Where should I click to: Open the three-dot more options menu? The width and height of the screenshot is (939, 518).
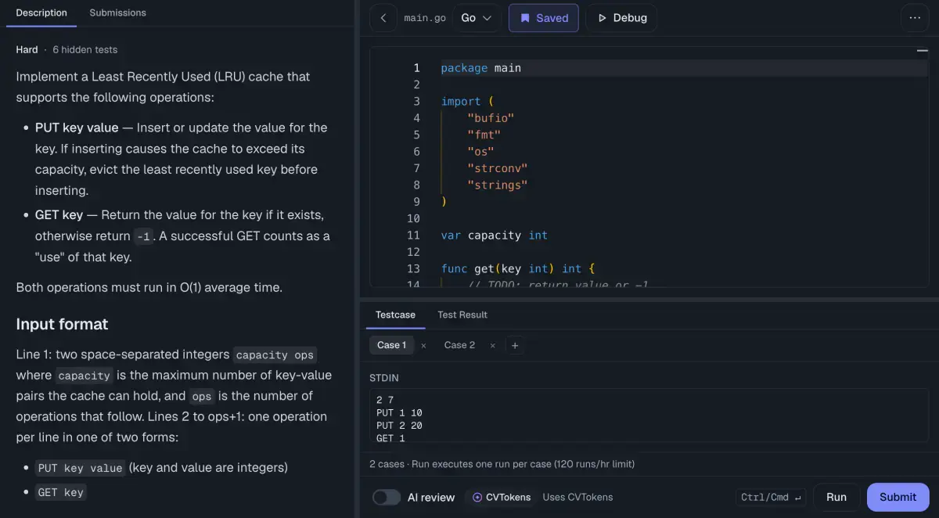click(915, 18)
